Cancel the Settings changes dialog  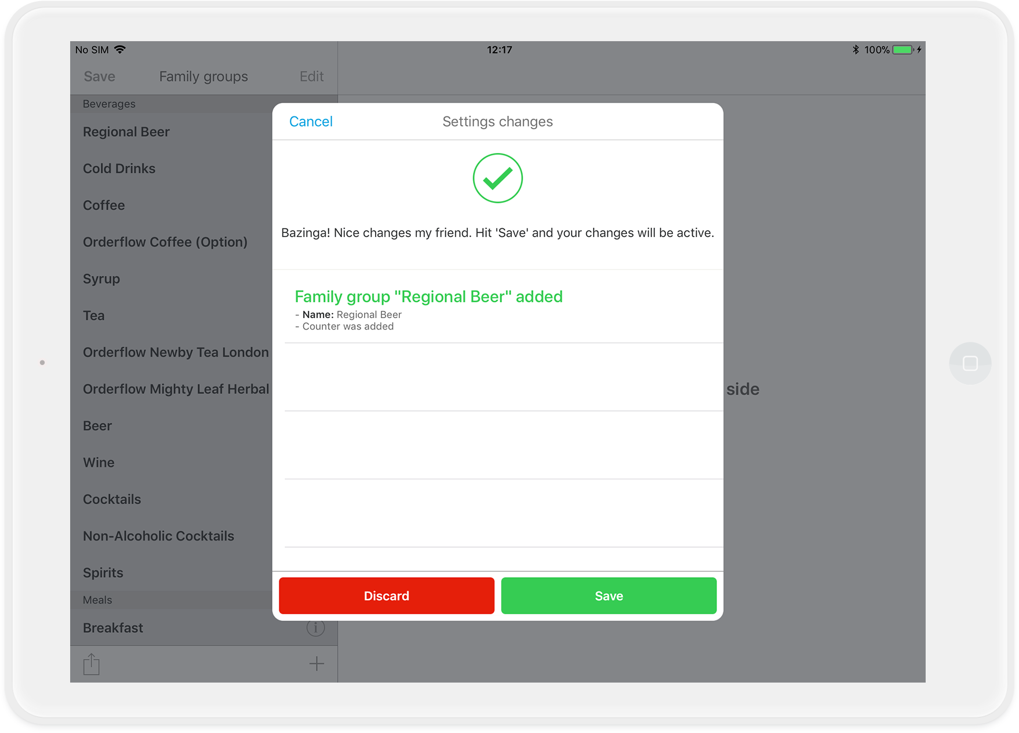pos(311,122)
